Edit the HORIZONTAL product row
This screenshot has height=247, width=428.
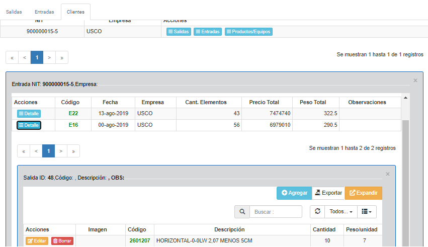point(37,241)
